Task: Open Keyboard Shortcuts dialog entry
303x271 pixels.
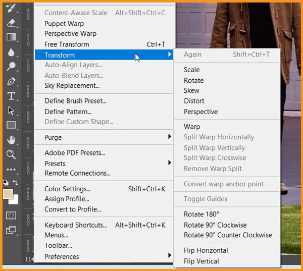Action: click(x=76, y=225)
